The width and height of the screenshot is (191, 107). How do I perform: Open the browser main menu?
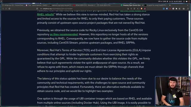click(x=188, y=9)
